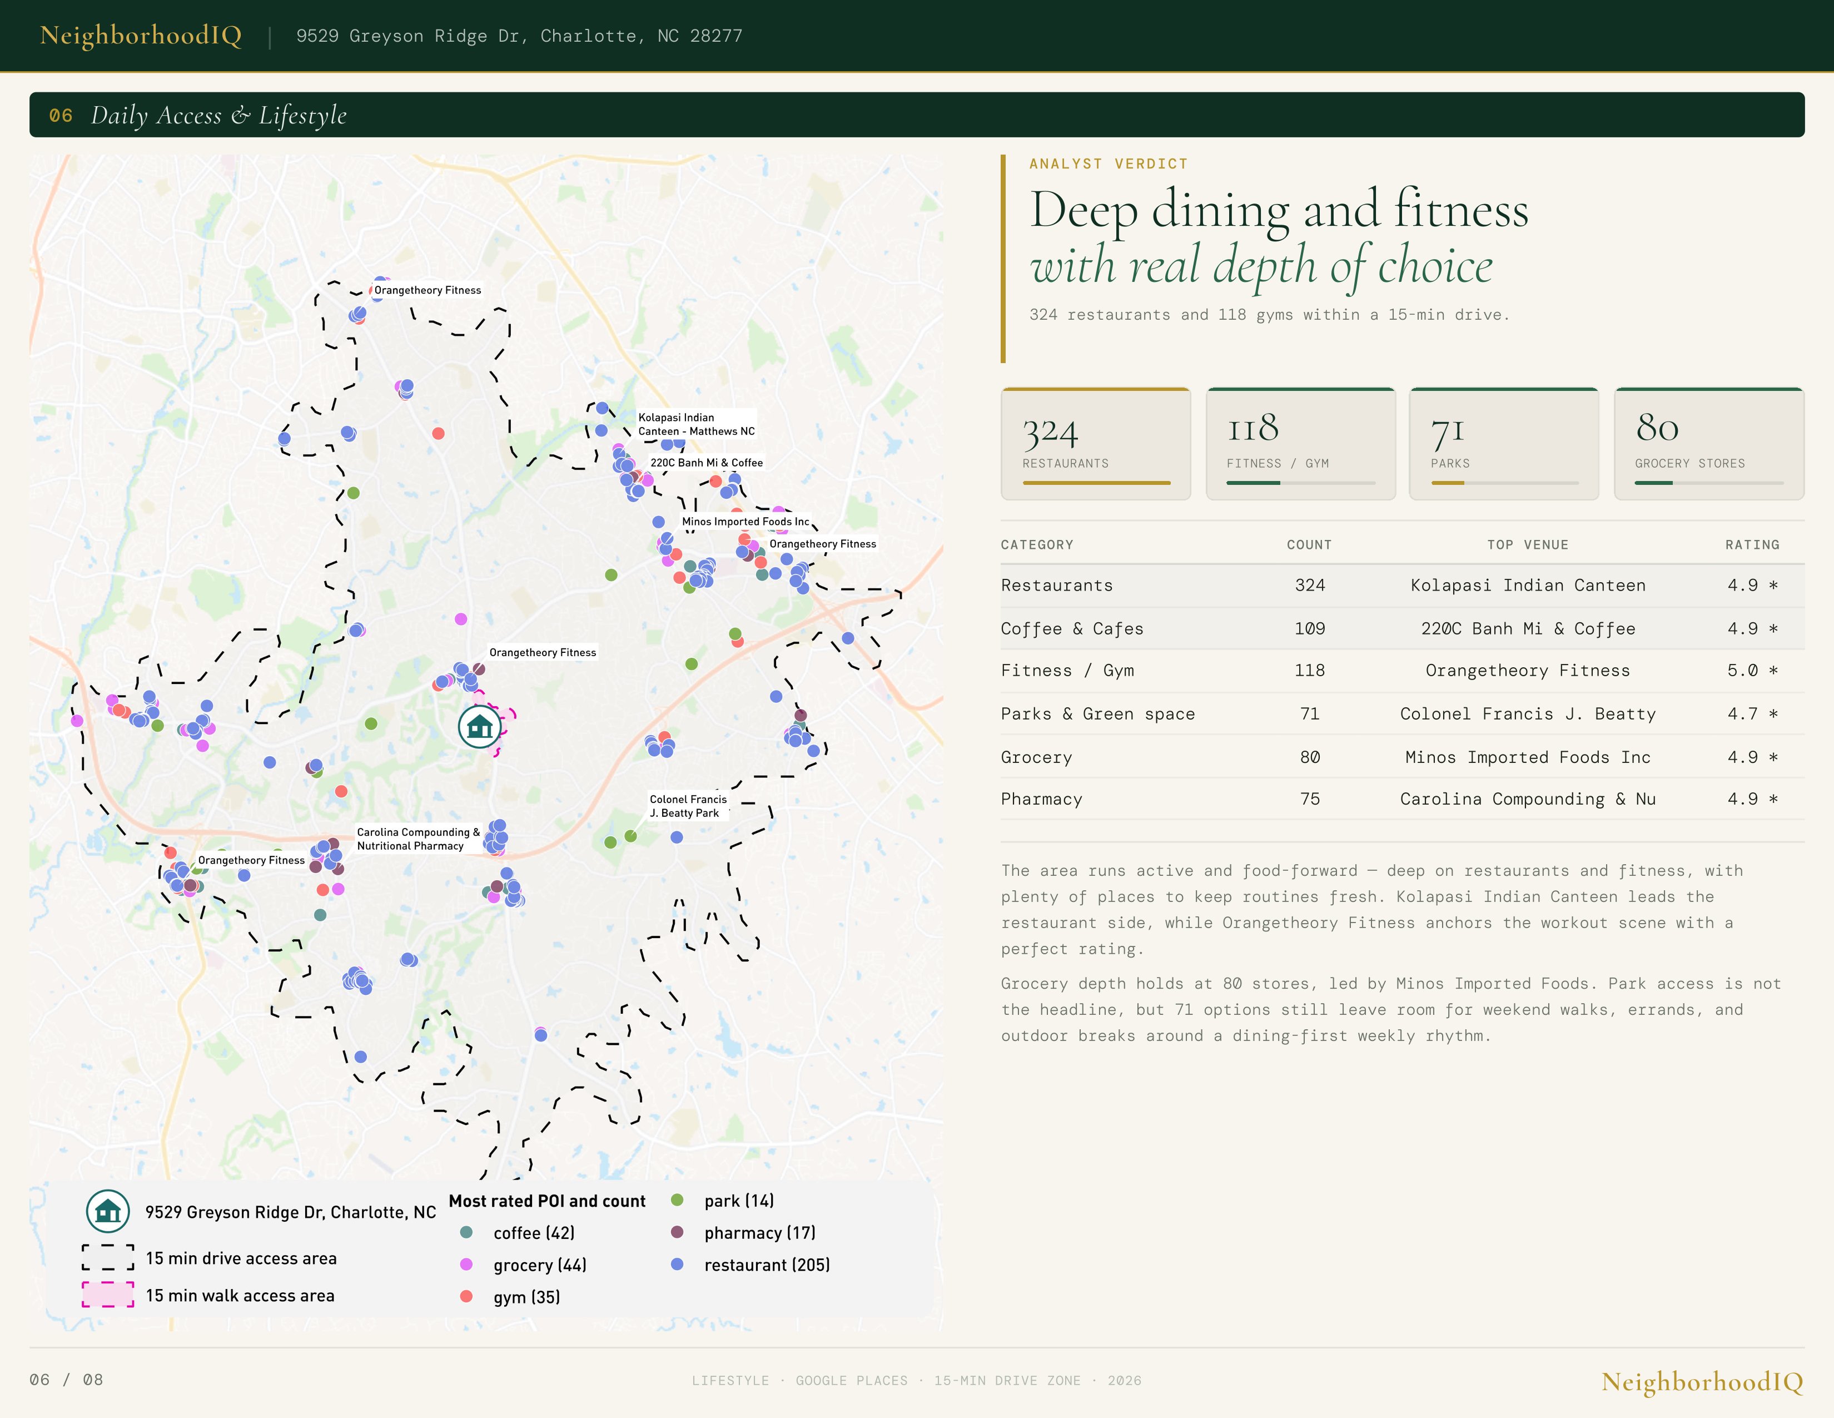1834x1418 pixels.
Task: Select the 118 Fitness / Gym stat card
Action: tap(1301, 444)
